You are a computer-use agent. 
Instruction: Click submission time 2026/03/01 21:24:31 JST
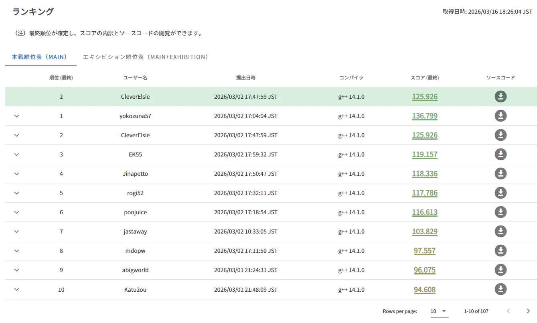tap(246, 270)
